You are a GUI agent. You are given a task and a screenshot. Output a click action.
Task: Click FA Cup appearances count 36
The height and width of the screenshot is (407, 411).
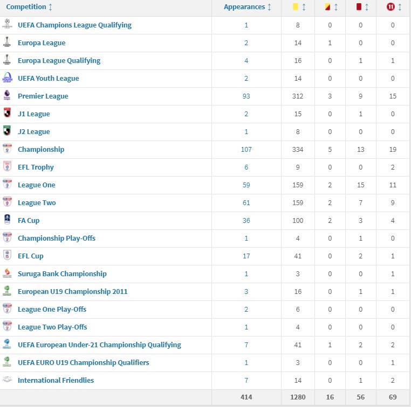246,221
